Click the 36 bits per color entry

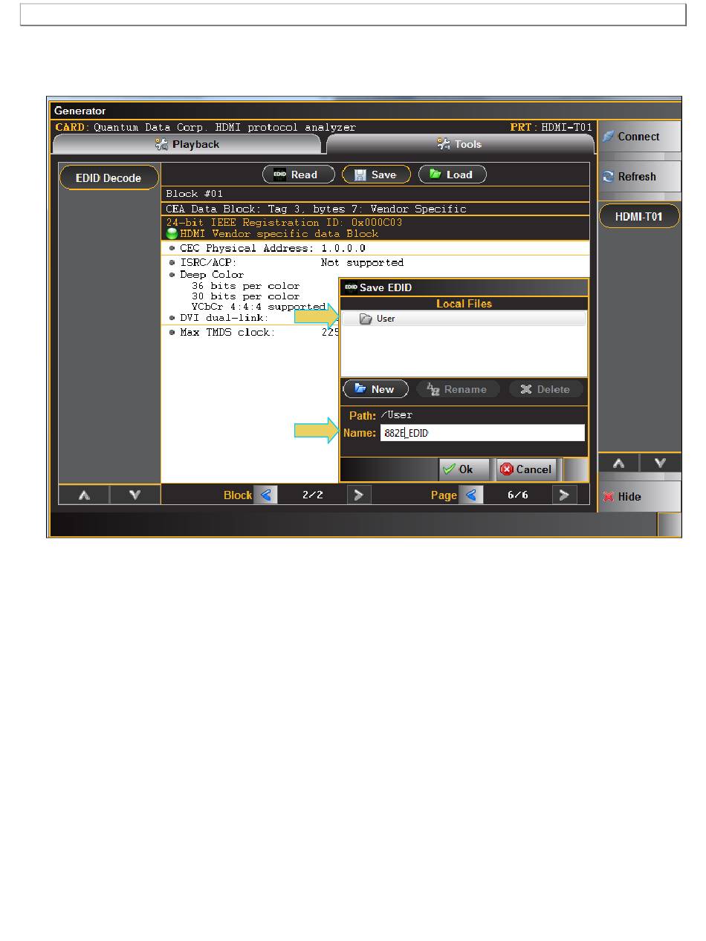tap(245, 286)
